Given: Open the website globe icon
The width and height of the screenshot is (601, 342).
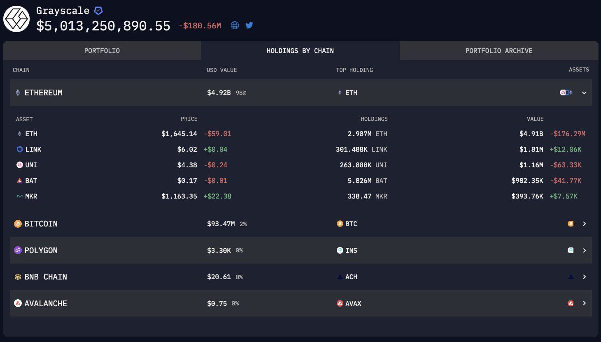Looking at the screenshot, I should pyautogui.click(x=235, y=25).
